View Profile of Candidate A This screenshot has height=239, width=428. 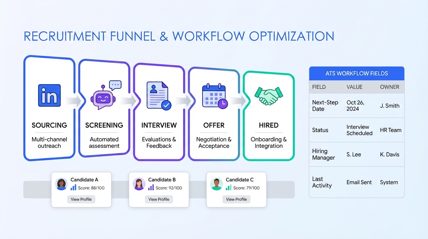coord(81,199)
